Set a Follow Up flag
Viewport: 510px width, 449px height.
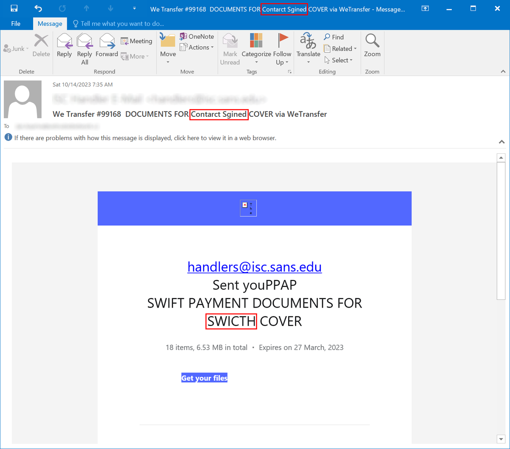click(x=282, y=49)
